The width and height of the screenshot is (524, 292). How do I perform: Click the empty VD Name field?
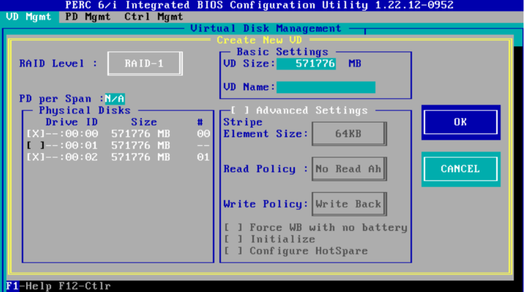point(326,87)
